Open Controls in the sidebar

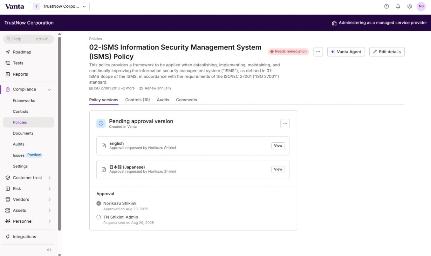pyautogui.click(x=21, y=111)
